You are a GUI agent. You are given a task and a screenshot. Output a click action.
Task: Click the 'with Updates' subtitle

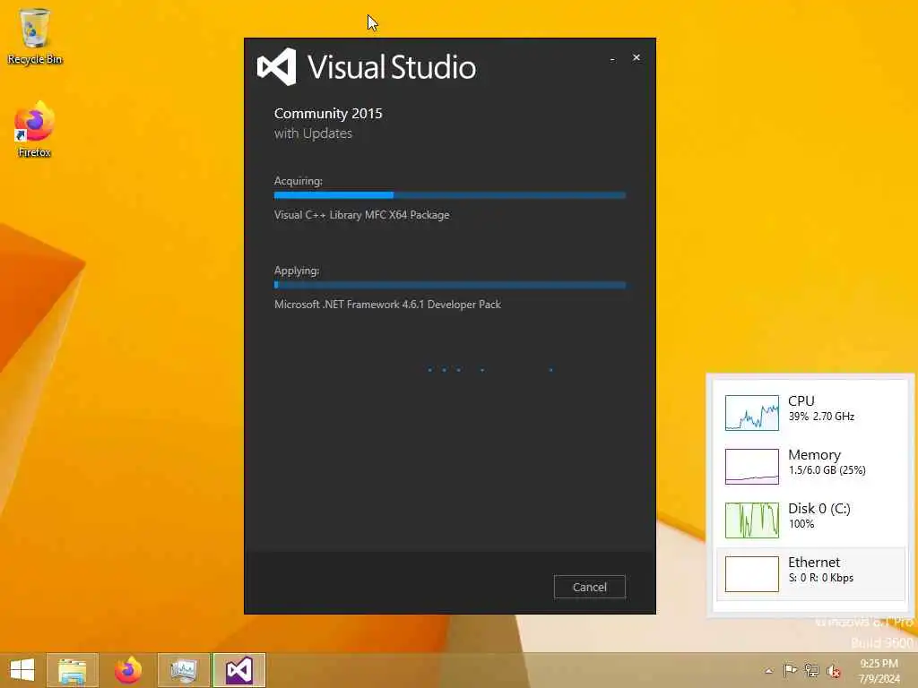[x=313, y=133]
